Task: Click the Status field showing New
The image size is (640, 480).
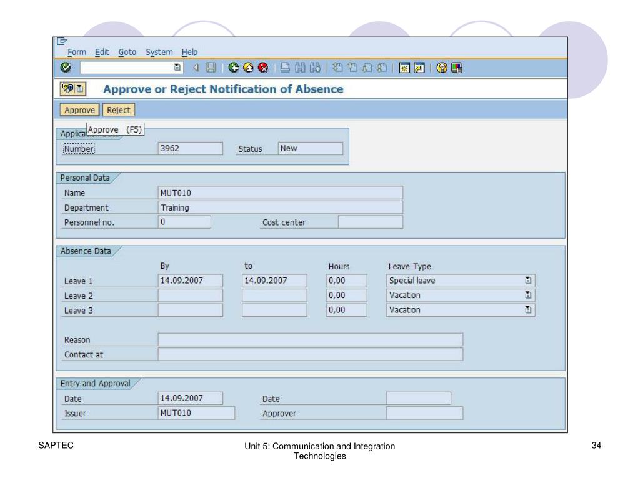Action: coord(310,148)
